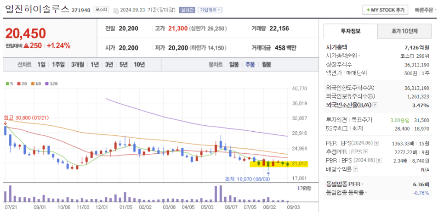Open help icon next to PBR BPS(2024.06)
Image resolution: width=444 pixels, height=212 pixels.
[380, 161]
